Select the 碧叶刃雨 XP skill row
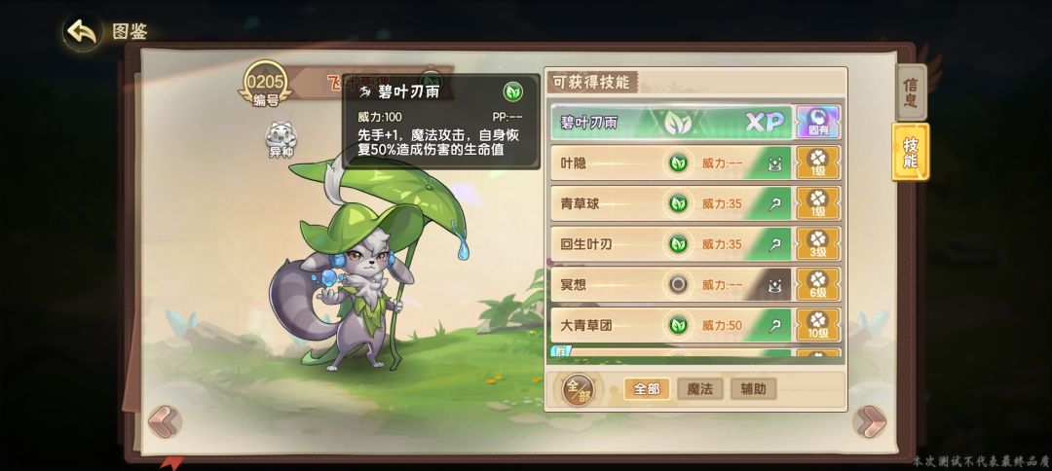Image resolution: width=1052 pixels, height=471 pixels. 671,122
